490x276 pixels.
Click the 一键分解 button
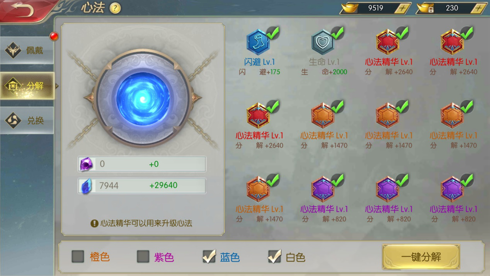[x=421, y=257]
